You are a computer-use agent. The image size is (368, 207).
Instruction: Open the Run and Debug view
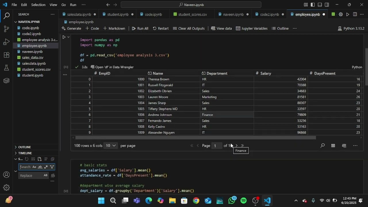pyautogui.click(x=6, y=42)
